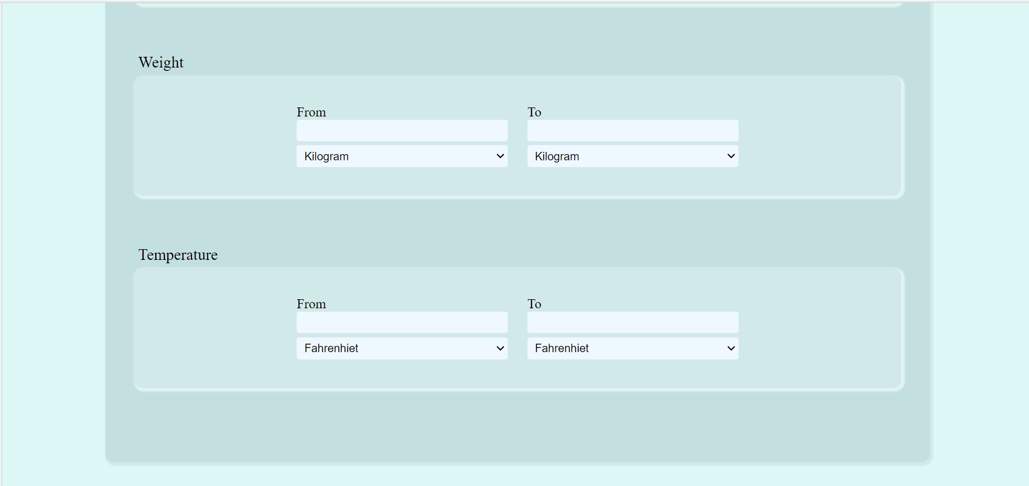
Task: Open the Temperature To unit dropdown
Action: point(632,348)
